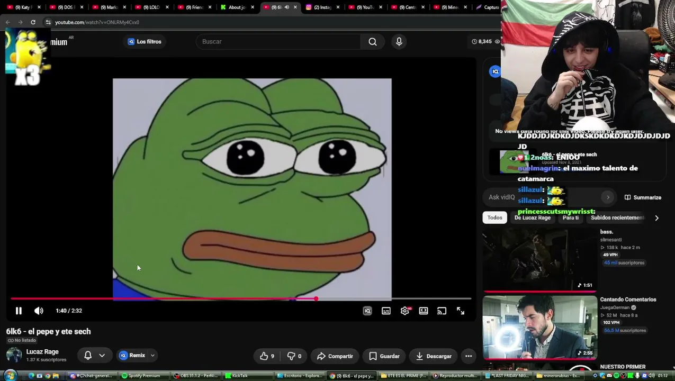Click the magnifier search button

373,42
